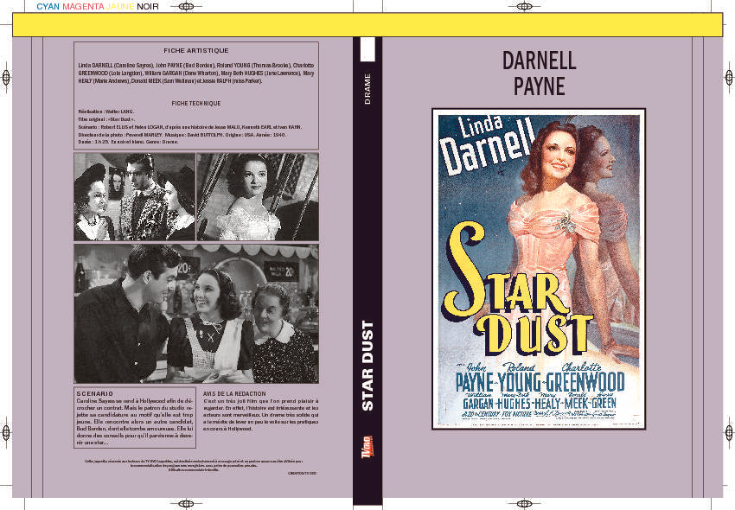
Task: Click the Réalisation : Walter LANG line
Action: (106, 112)
